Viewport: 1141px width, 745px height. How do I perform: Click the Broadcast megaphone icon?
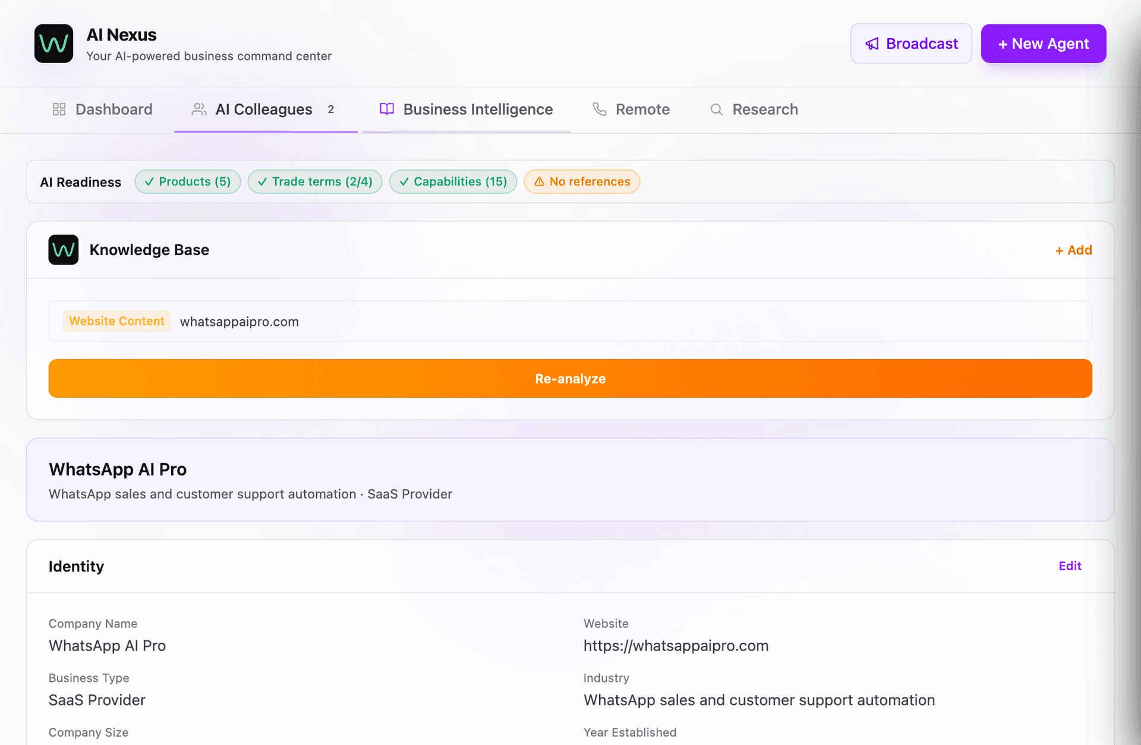pos(872,44)
